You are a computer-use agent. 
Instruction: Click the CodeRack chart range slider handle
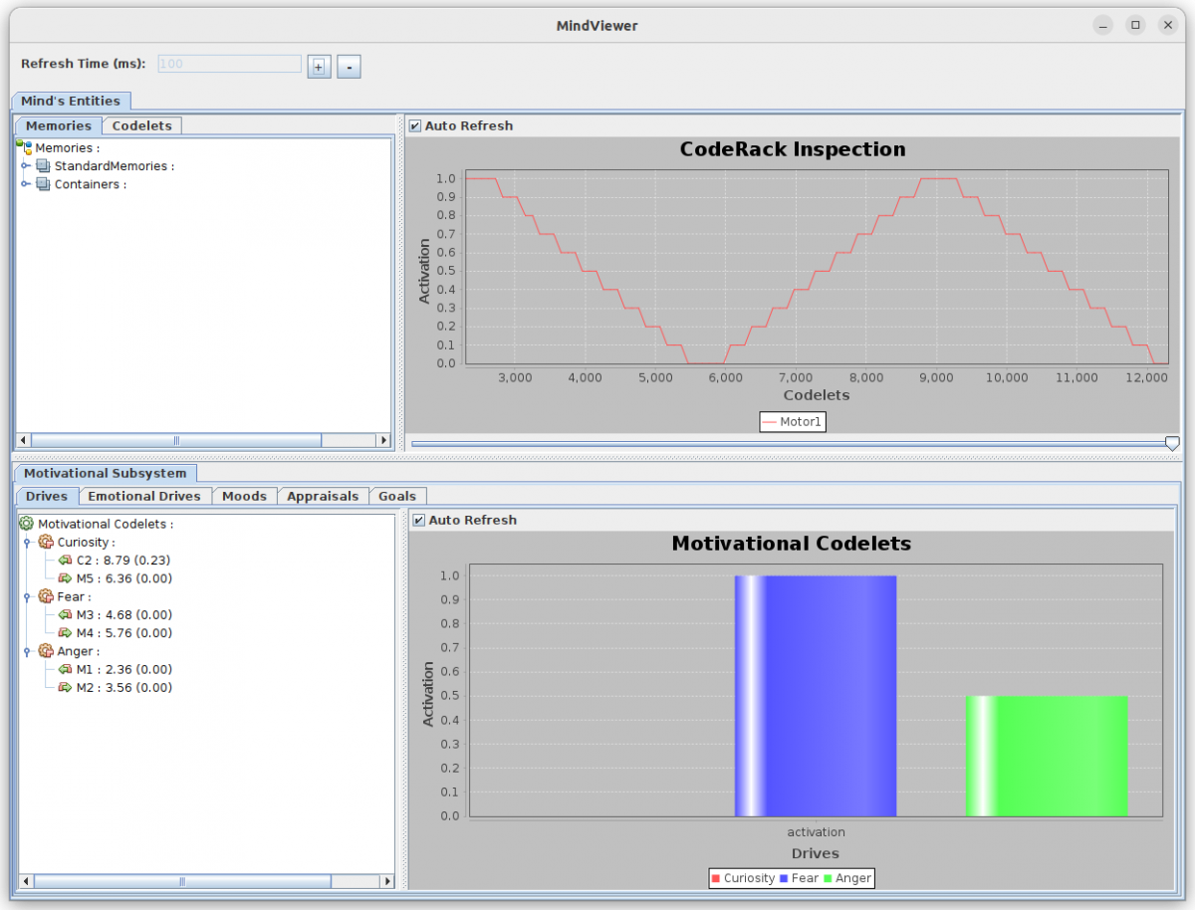(x=1172, y=443)
